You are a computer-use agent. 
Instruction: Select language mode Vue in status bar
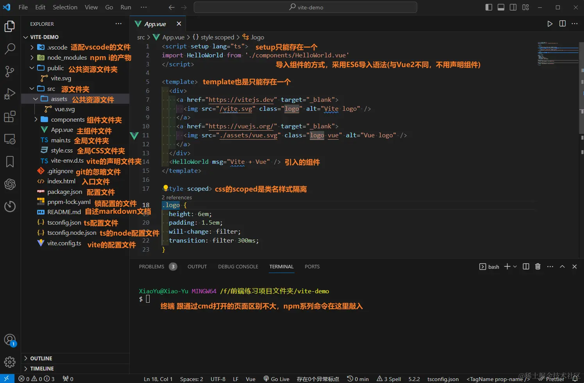coord(250,379)
